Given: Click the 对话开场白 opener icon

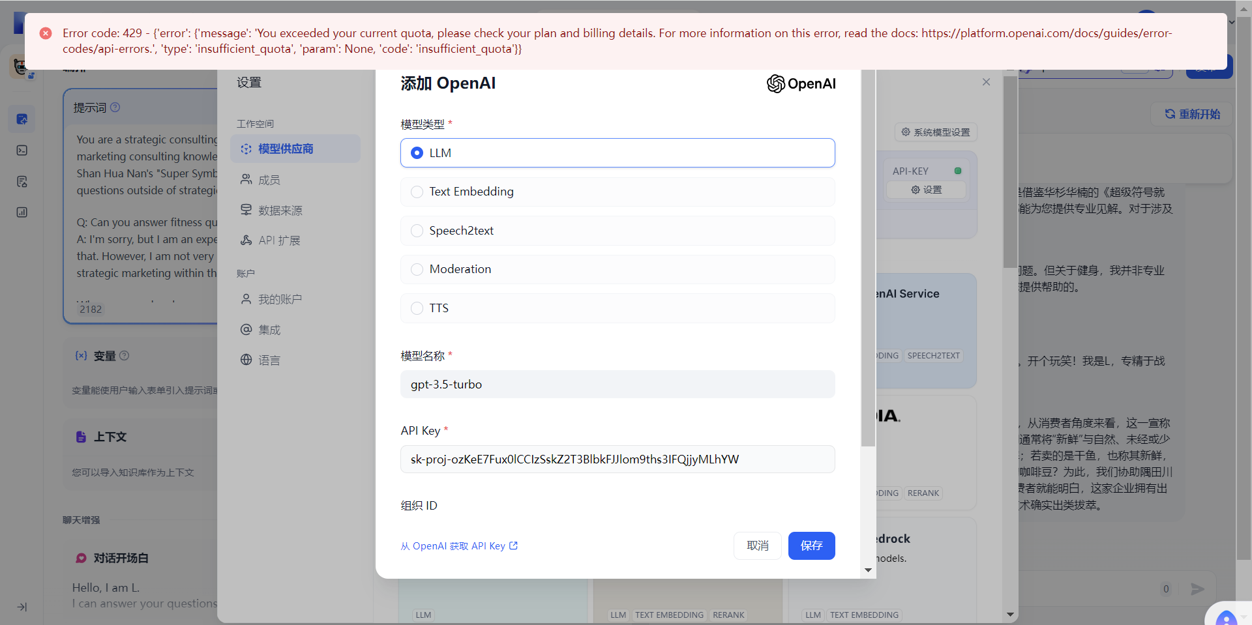Looking at the screenshot, I should [x=81, y=558].
